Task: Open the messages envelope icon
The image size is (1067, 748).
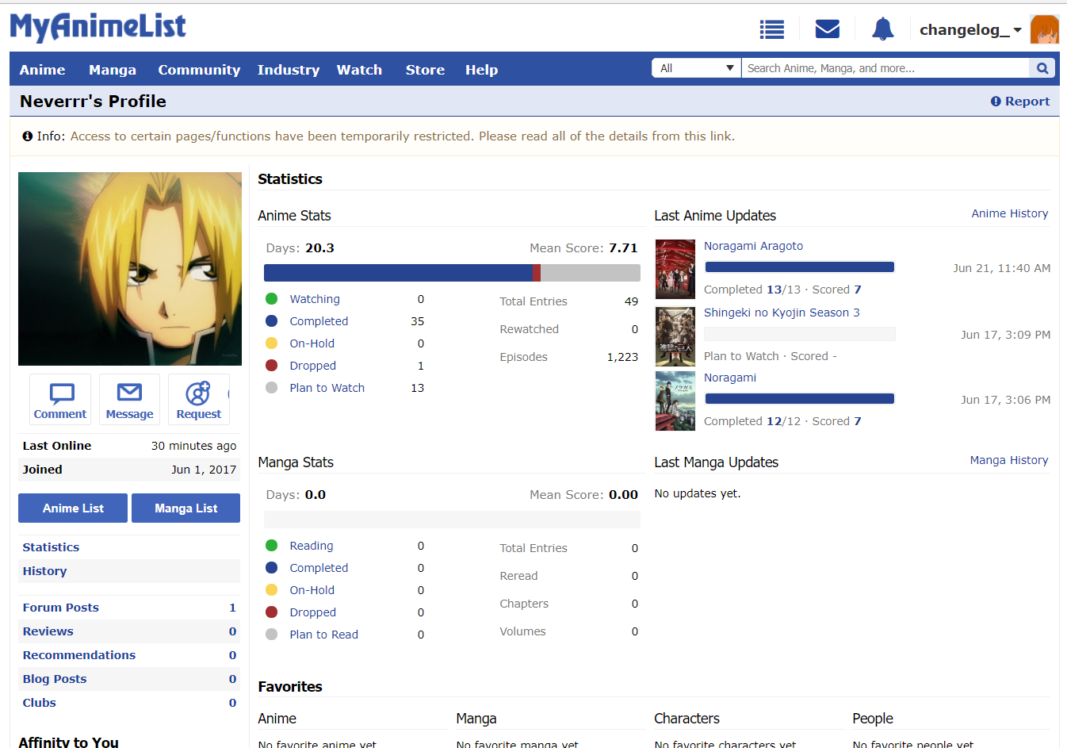Action: point(827,29)
